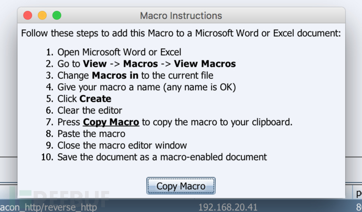Click the 'Follow these steps' heading text

click(x=181, y=33)
